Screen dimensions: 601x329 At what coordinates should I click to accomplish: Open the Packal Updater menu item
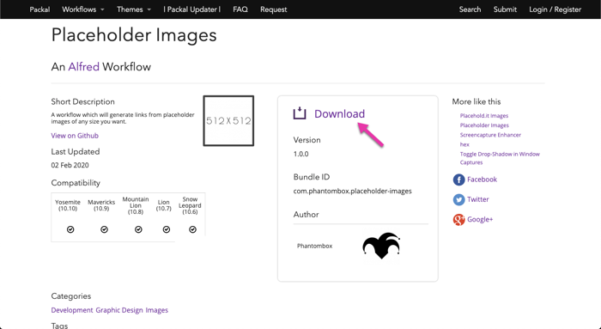click(x=192, y=9)
